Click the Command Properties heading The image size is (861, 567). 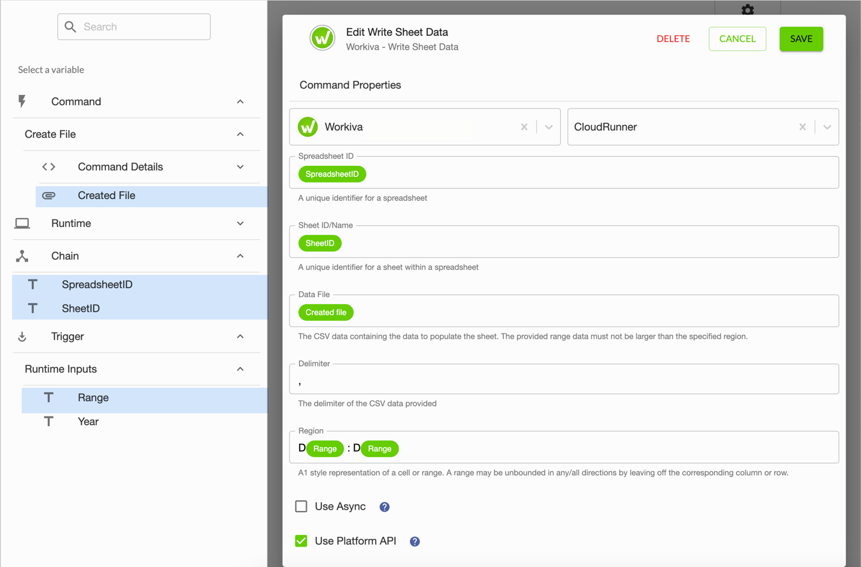click(x=350, y=85)
